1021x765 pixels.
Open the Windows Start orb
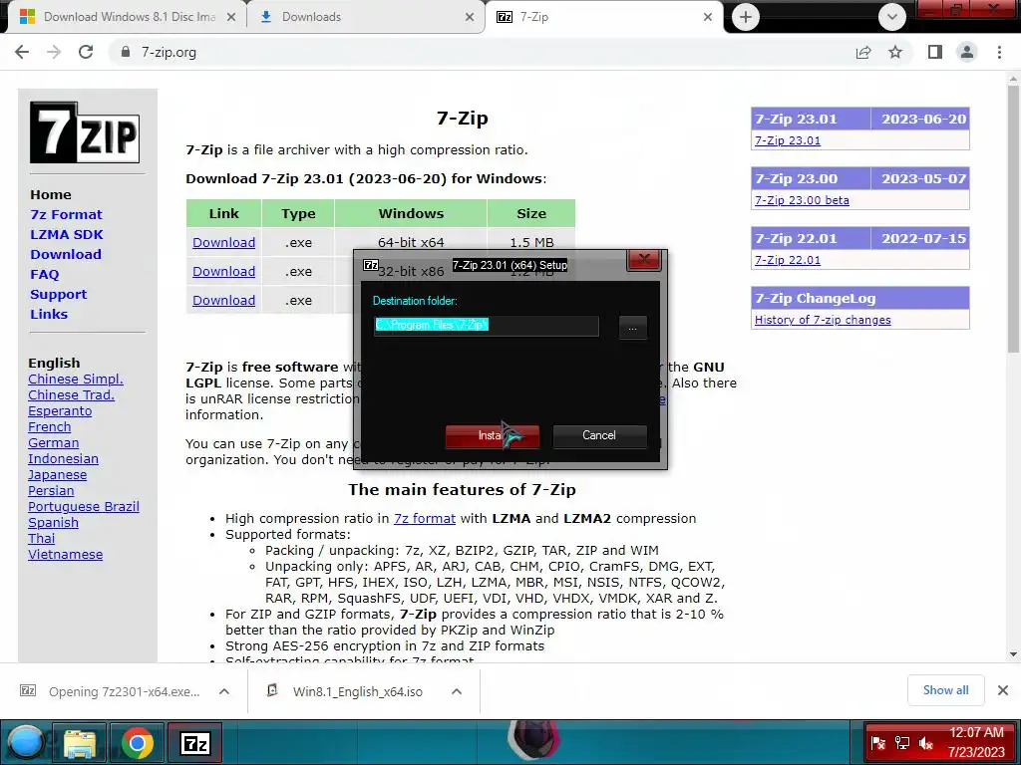25,743
